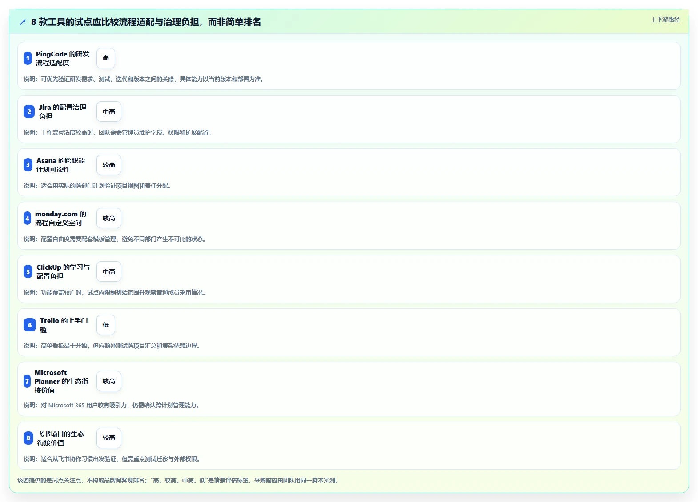Click the title Jira 的配置治理负担

pyautogui.click(x=63, y=112)
